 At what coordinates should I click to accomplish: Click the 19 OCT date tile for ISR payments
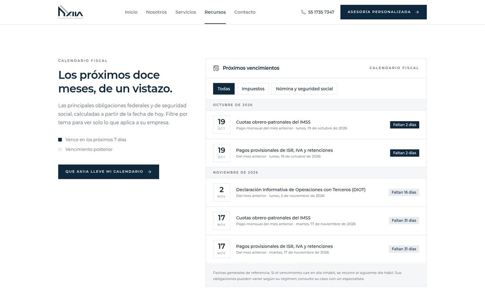coord(222,153)
